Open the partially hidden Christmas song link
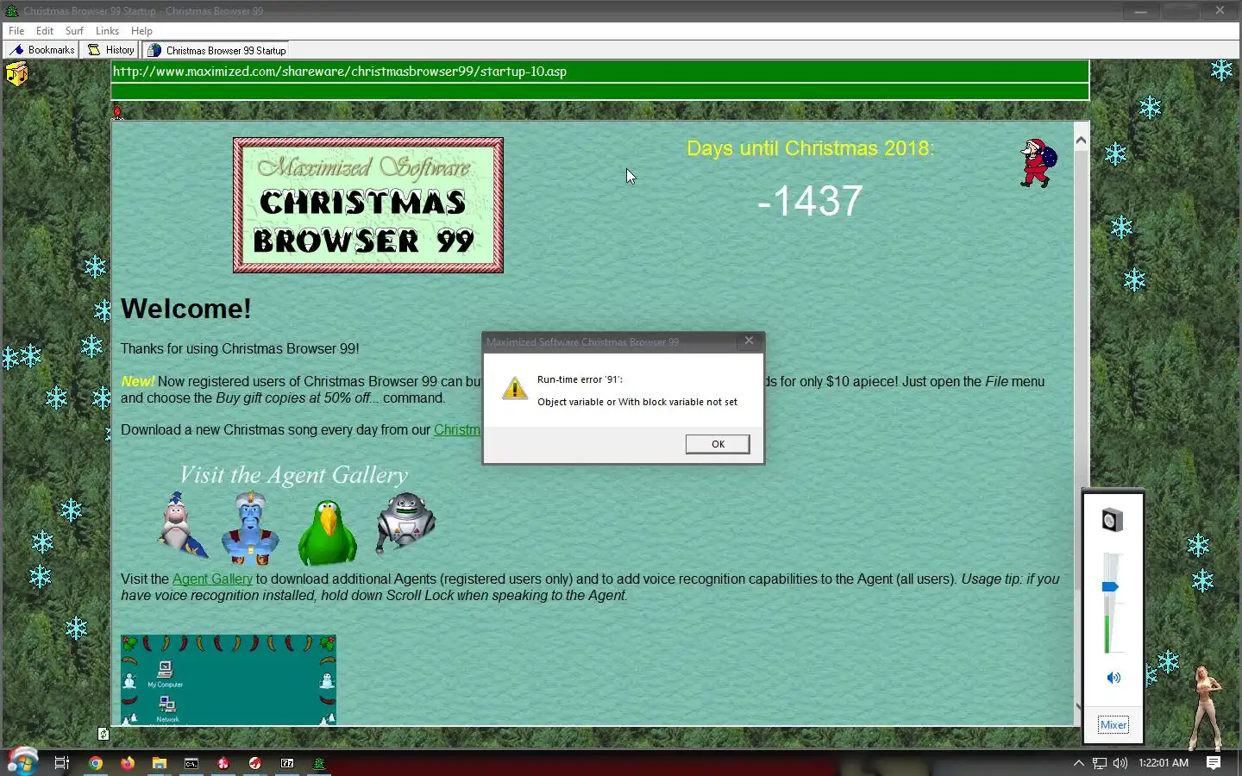This screenshot has width=1242, height=776. (457, 430)
